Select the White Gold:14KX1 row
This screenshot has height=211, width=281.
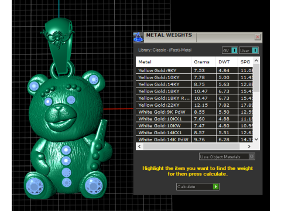[x=194, y=132]
